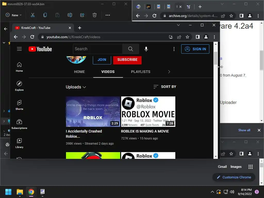The image size is (264, 198).
Task: Click install app icon in YouTube address bar
Action: [171, 37]
